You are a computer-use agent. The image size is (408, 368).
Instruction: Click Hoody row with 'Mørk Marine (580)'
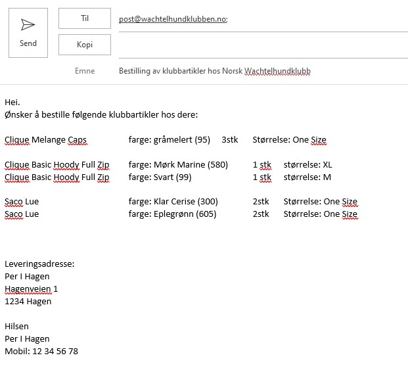click(178, 165)
